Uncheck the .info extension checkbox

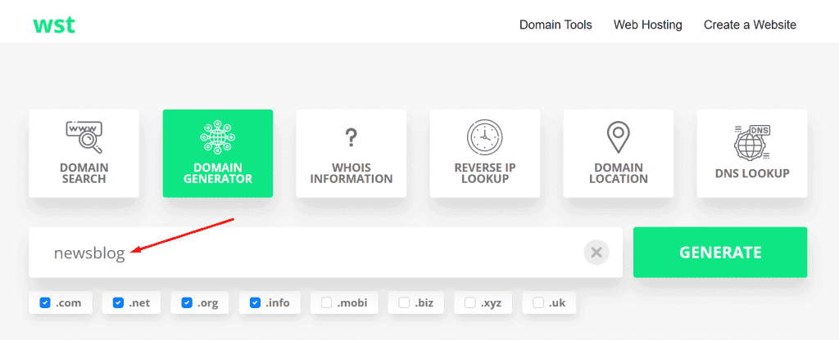256,303
